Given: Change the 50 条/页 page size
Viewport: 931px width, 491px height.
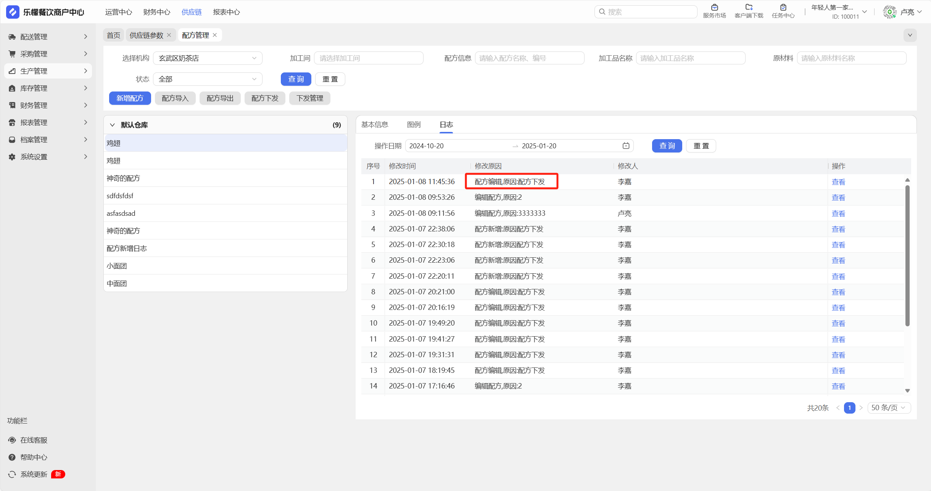Looking at the screenshot, I should 889,408.
